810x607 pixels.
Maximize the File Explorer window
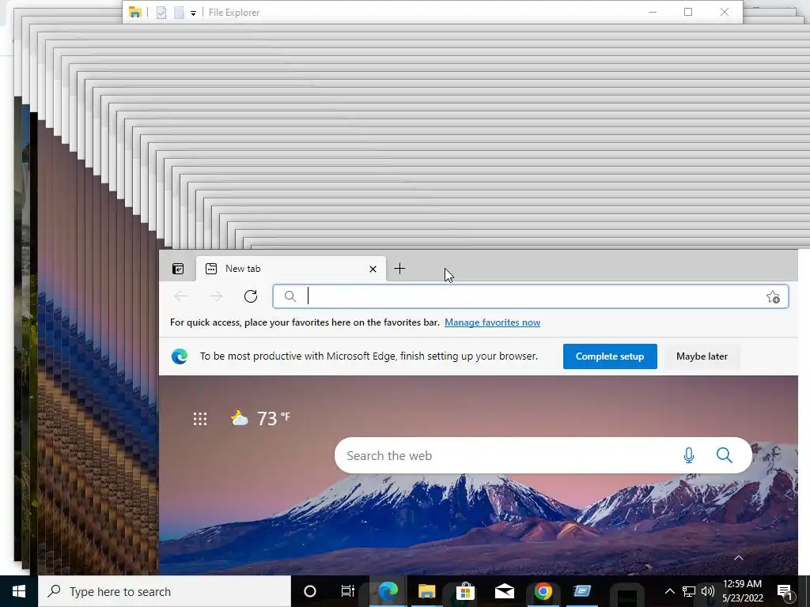[x=688, y=12]
